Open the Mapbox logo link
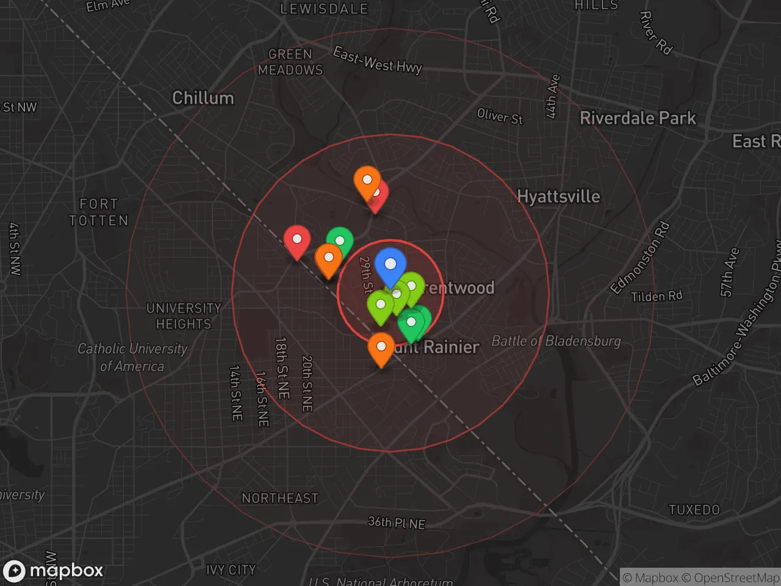 tap(54, 571)
